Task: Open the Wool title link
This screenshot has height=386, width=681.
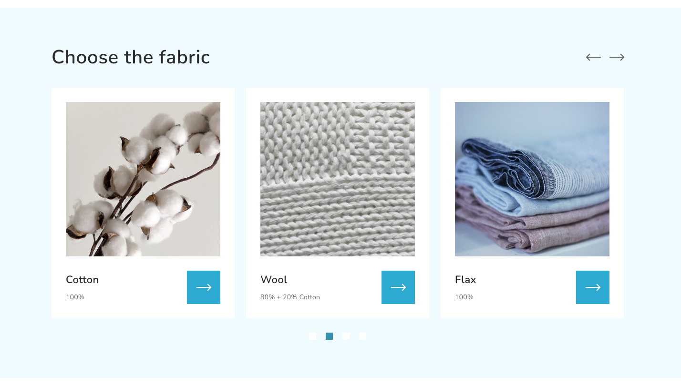Action: click(274, 280)
